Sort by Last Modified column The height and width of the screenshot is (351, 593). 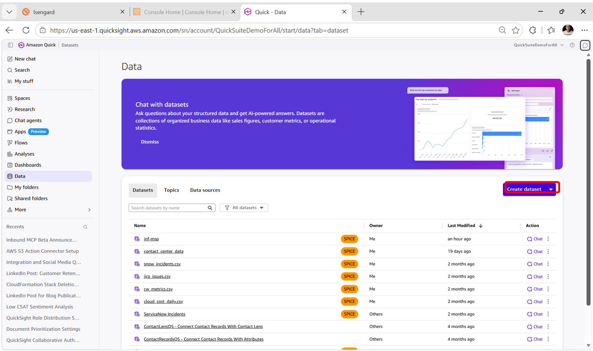pos(465,226)
